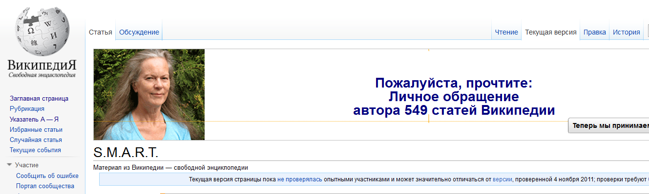Click the ВикипедиЯ wordmark text
This screenshot has width=649, height=194.
coord(42,65)
